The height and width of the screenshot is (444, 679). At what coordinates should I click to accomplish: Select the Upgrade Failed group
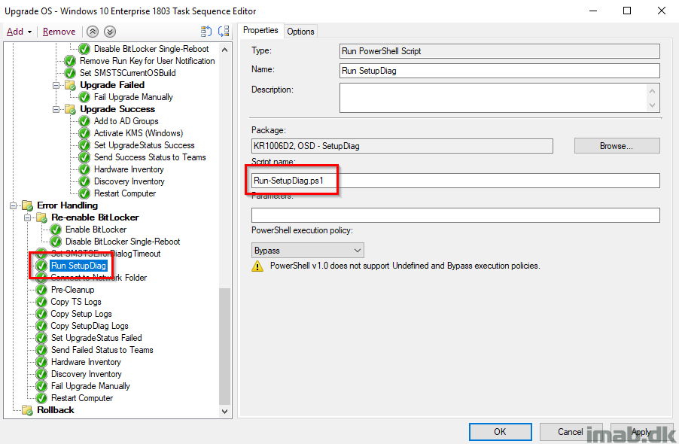pos(112,85)
